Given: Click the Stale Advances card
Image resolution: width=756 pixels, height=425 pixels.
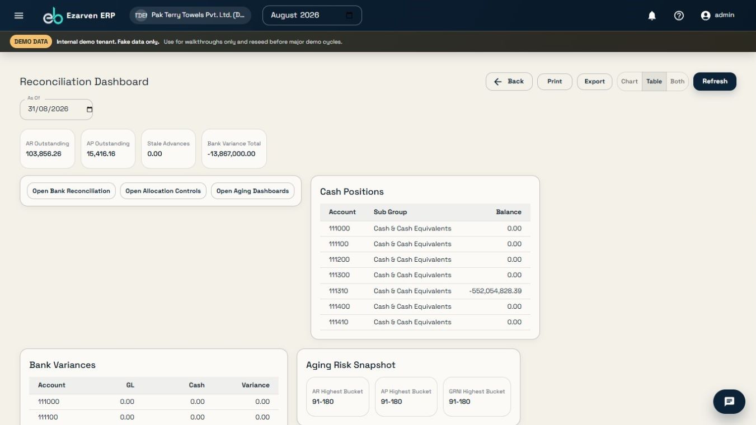Looking at the screenshot, I should coord(168,149).
